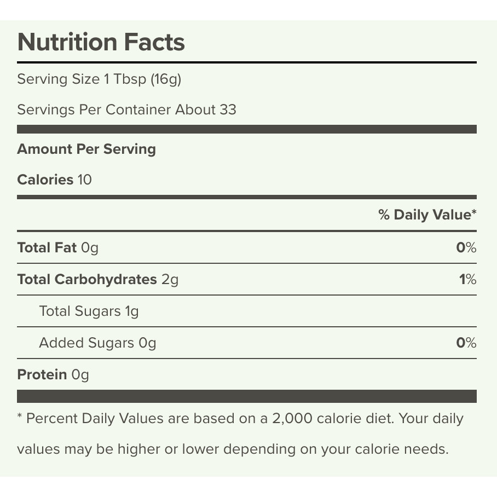Image resolution: width=497 pixels, height=497 pixels.
Task: Click the Protein 0g row
Action: tap(53, 374)
